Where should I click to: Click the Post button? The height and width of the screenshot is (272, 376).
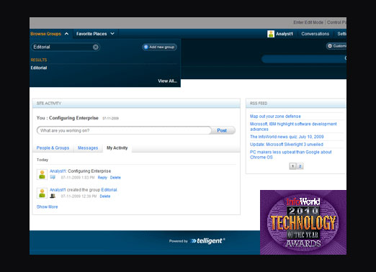click(x=222, y=130)
